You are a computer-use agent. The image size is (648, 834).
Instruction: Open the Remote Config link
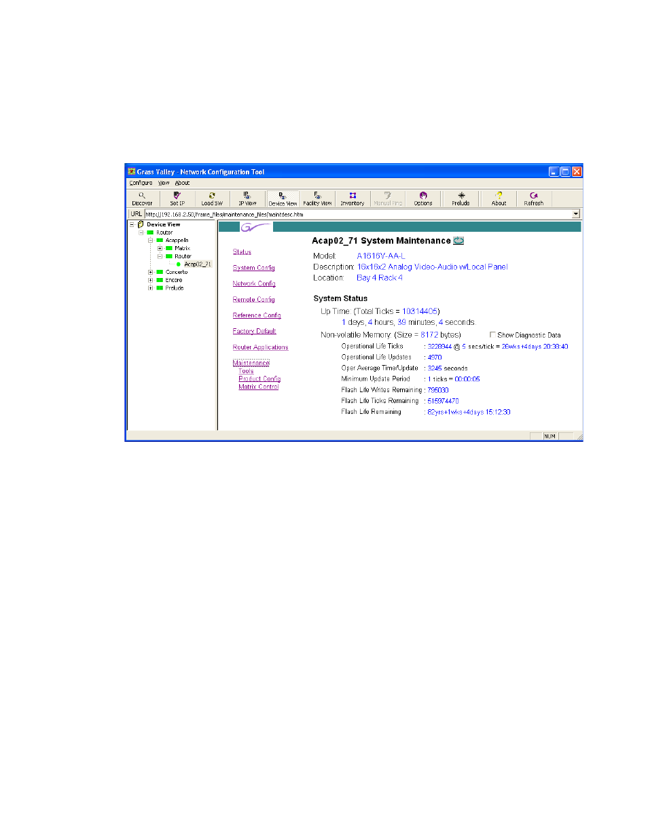tap(253, 300)
